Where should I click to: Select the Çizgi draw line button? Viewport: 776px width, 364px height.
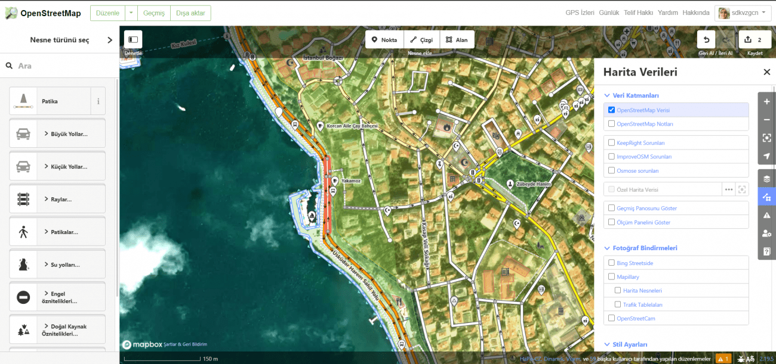pyautogui.click(x=421, y=40)
